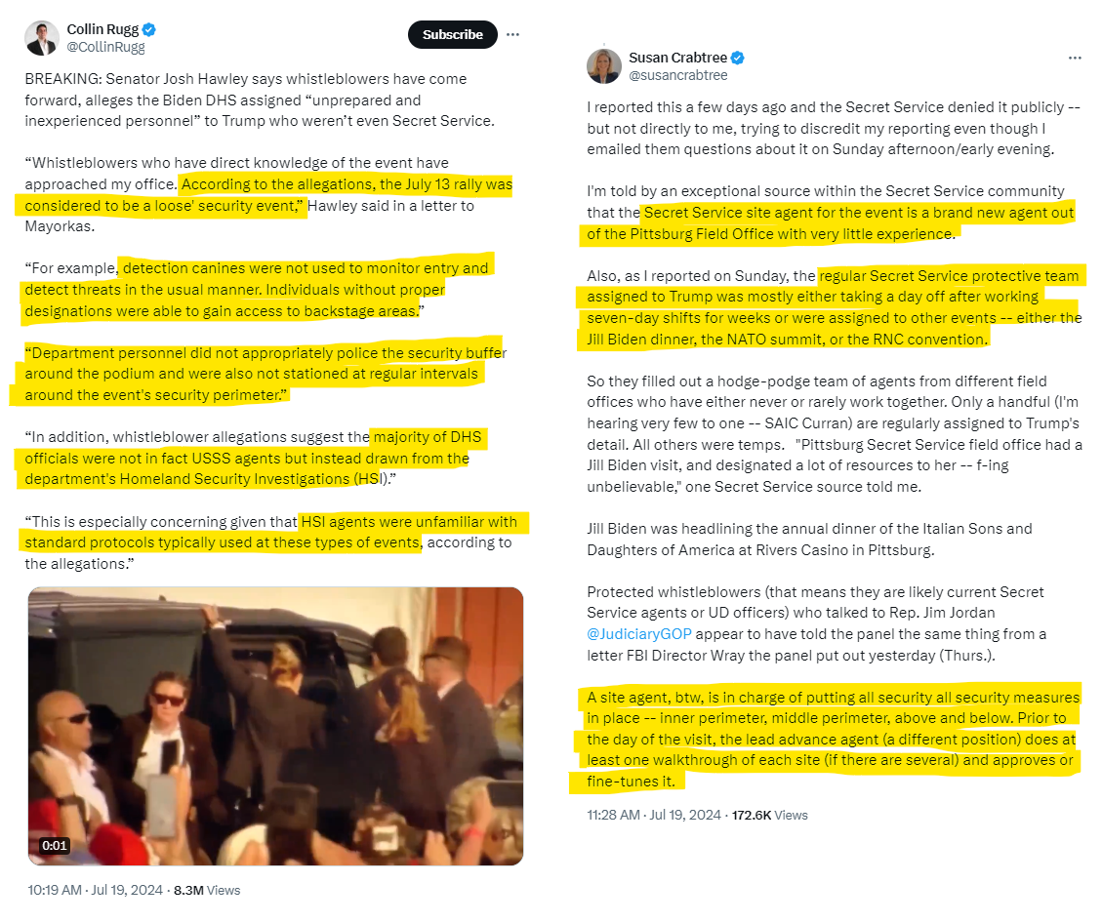Click Susan Crabtree's profile avatar
Image resolution: width=1102 pixels, height=923 pixels.
coord(604,66)
